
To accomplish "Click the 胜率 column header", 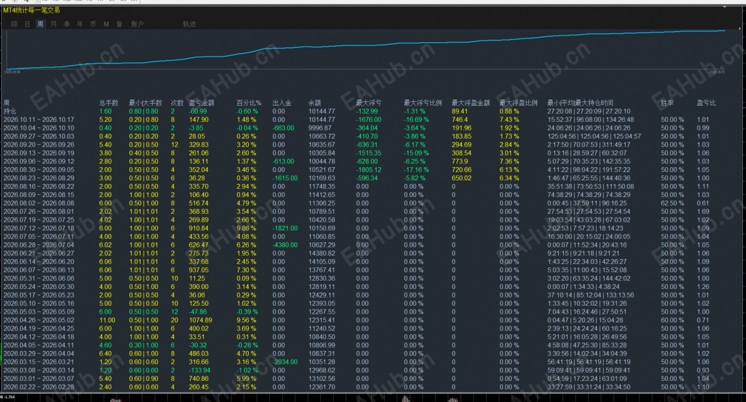I will [667, 103].
